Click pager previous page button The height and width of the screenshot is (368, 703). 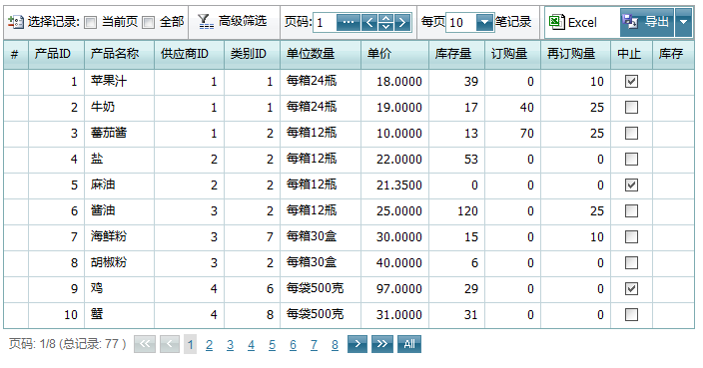click(170, 344)
